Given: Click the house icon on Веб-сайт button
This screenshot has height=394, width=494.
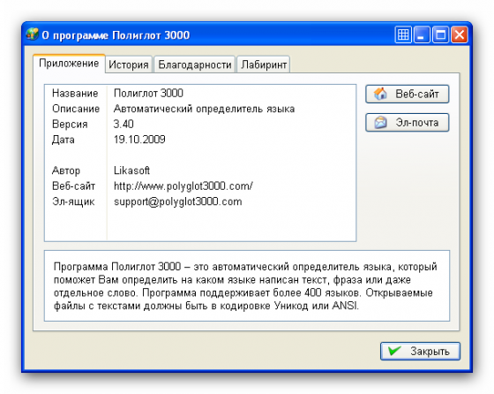Looking at the screenshot, I should point(380,94).
